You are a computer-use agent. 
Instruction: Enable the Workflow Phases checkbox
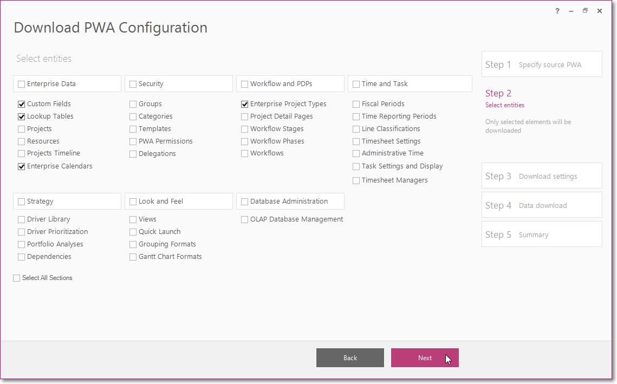(244, 142)
